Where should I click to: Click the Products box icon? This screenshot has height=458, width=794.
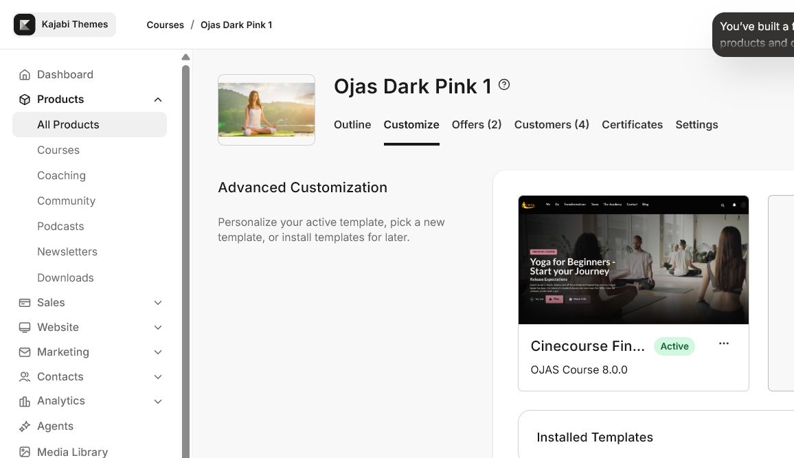point(24,100)
